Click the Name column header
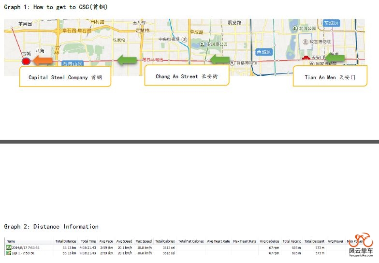The width and height of the screenshot is (379, 263). [x=11, y=241]
